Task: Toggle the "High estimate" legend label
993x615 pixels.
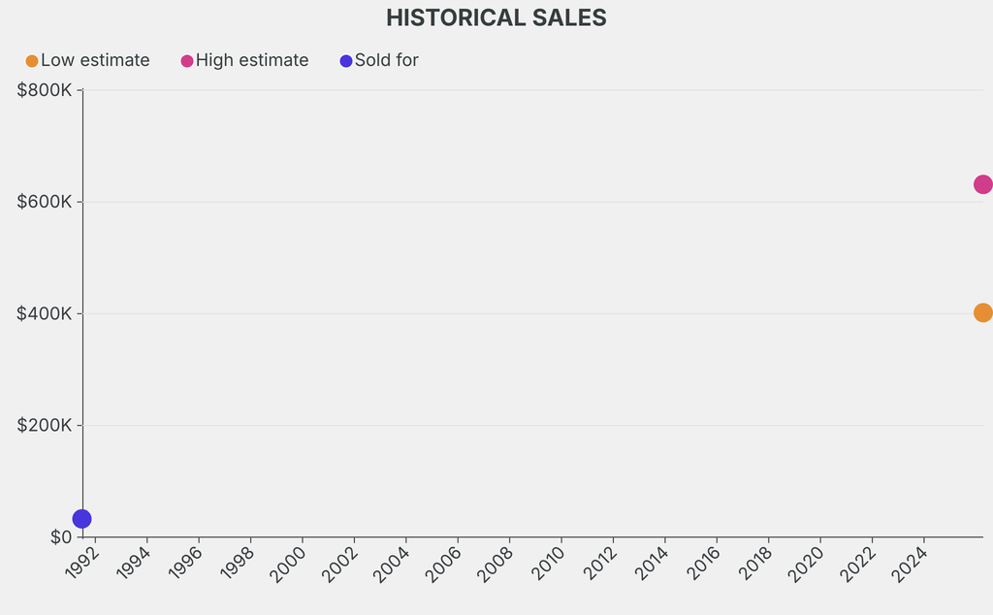Action: pyautogui.click(x=252, y=60)
